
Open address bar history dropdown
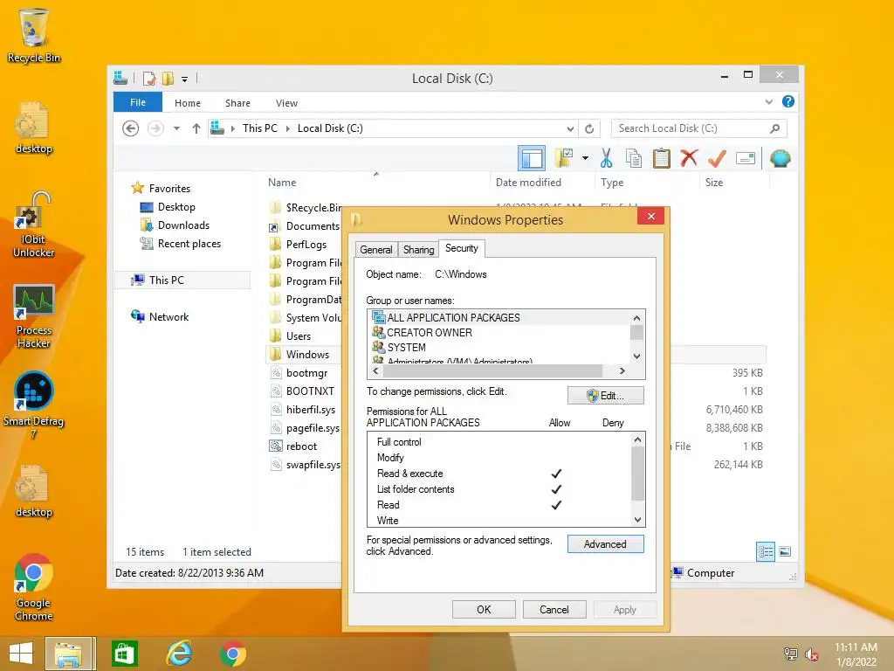(569, 129)
